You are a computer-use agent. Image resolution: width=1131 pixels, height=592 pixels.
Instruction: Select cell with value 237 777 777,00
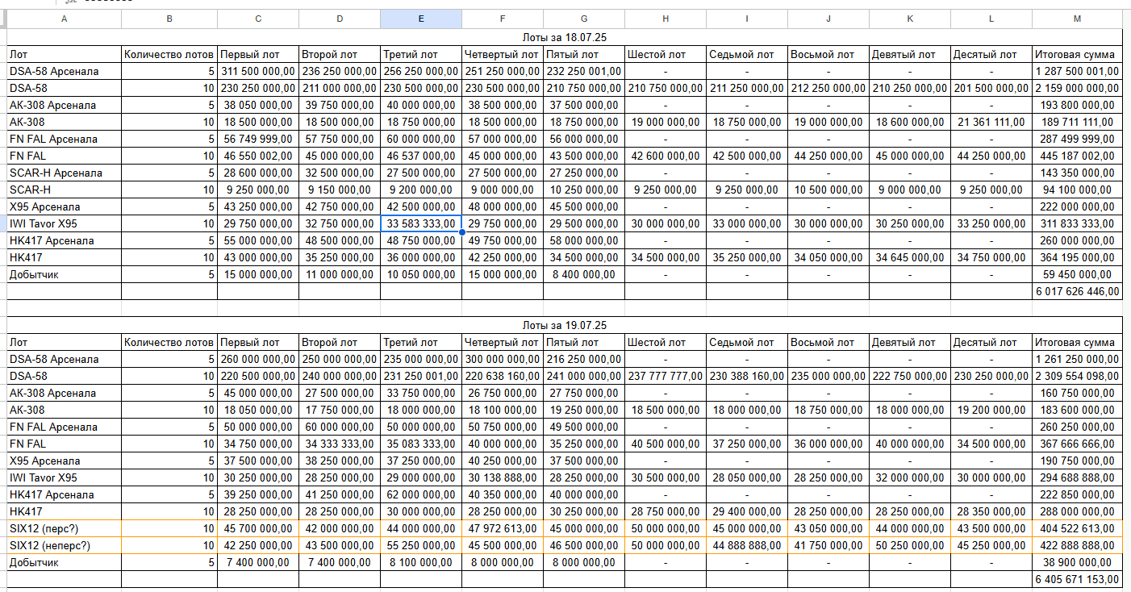click(666, 376)
